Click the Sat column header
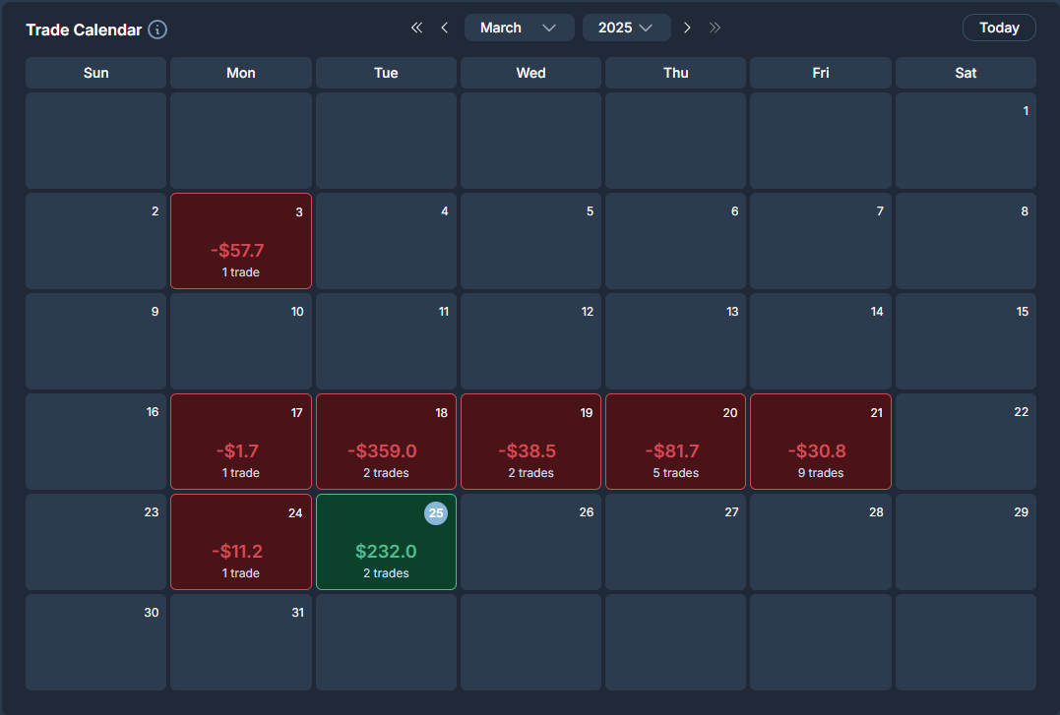This screenshot has height=715, width=1060. [x=966, y=73]
